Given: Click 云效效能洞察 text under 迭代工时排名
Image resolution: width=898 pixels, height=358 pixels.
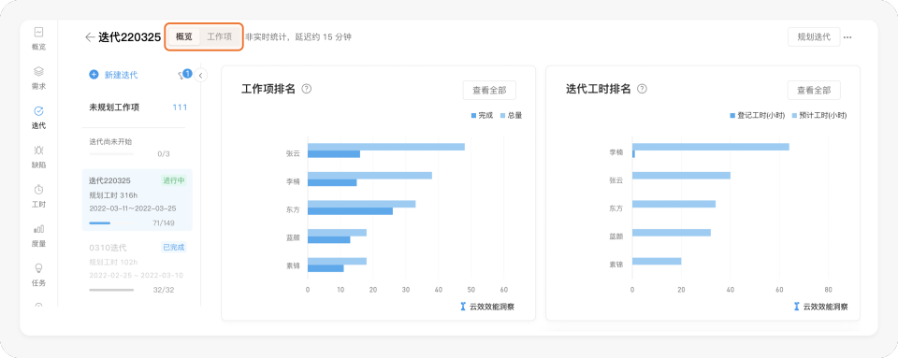Looking at the screenshot, I should [825, 307].
